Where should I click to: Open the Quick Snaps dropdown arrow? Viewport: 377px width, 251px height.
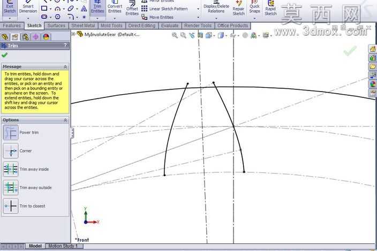(254, 18)
